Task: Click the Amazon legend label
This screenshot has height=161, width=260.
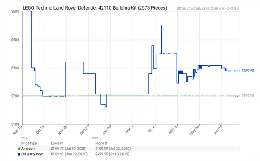Action: point(28,149)
